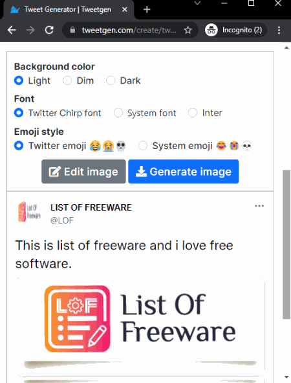Open the Incognito profile indicator
The width and height of the screenshot is (291, 383).
235,30
